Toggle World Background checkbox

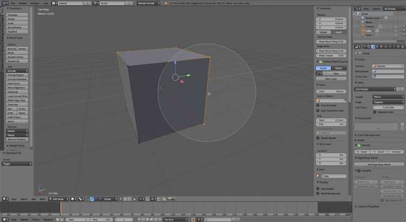(318, 193)
